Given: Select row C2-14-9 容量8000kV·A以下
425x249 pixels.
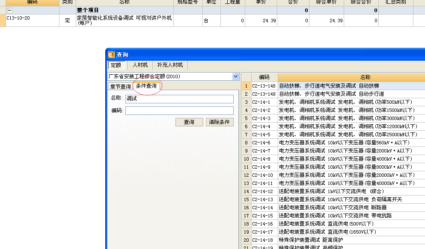Looking at the screenshot, I should tap(333, 167).
